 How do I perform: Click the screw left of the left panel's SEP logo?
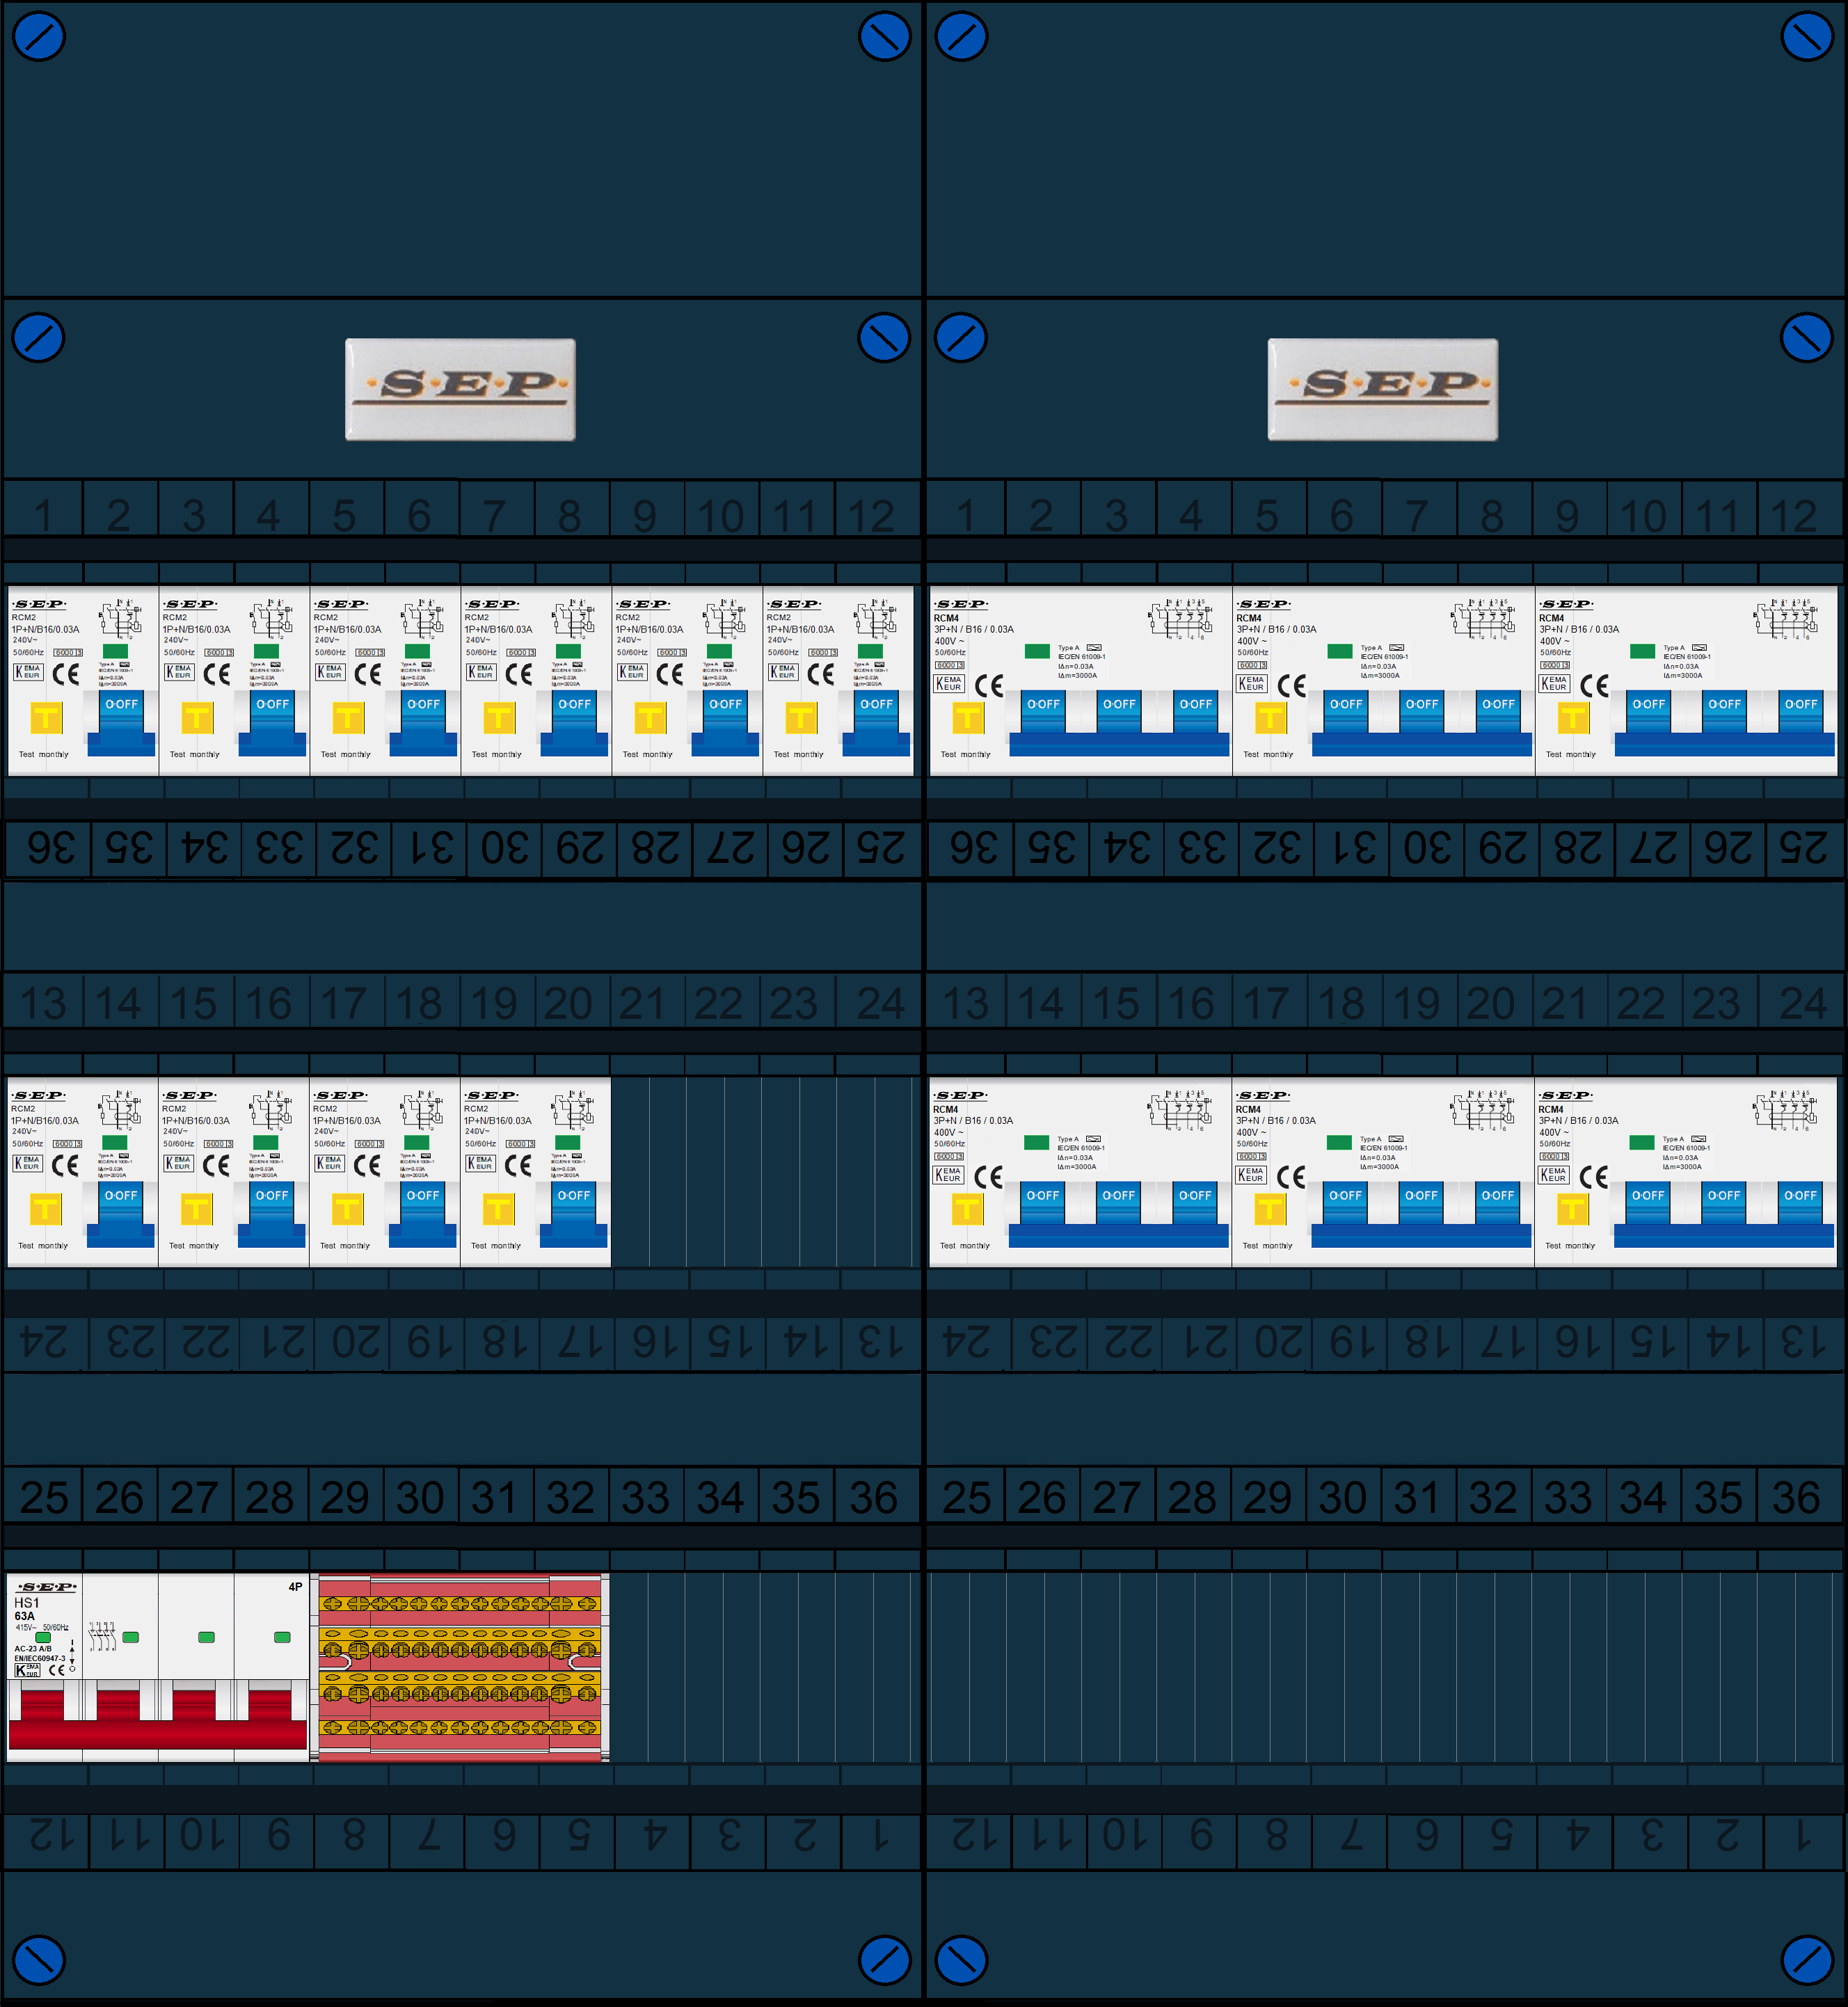pos(38,338)
